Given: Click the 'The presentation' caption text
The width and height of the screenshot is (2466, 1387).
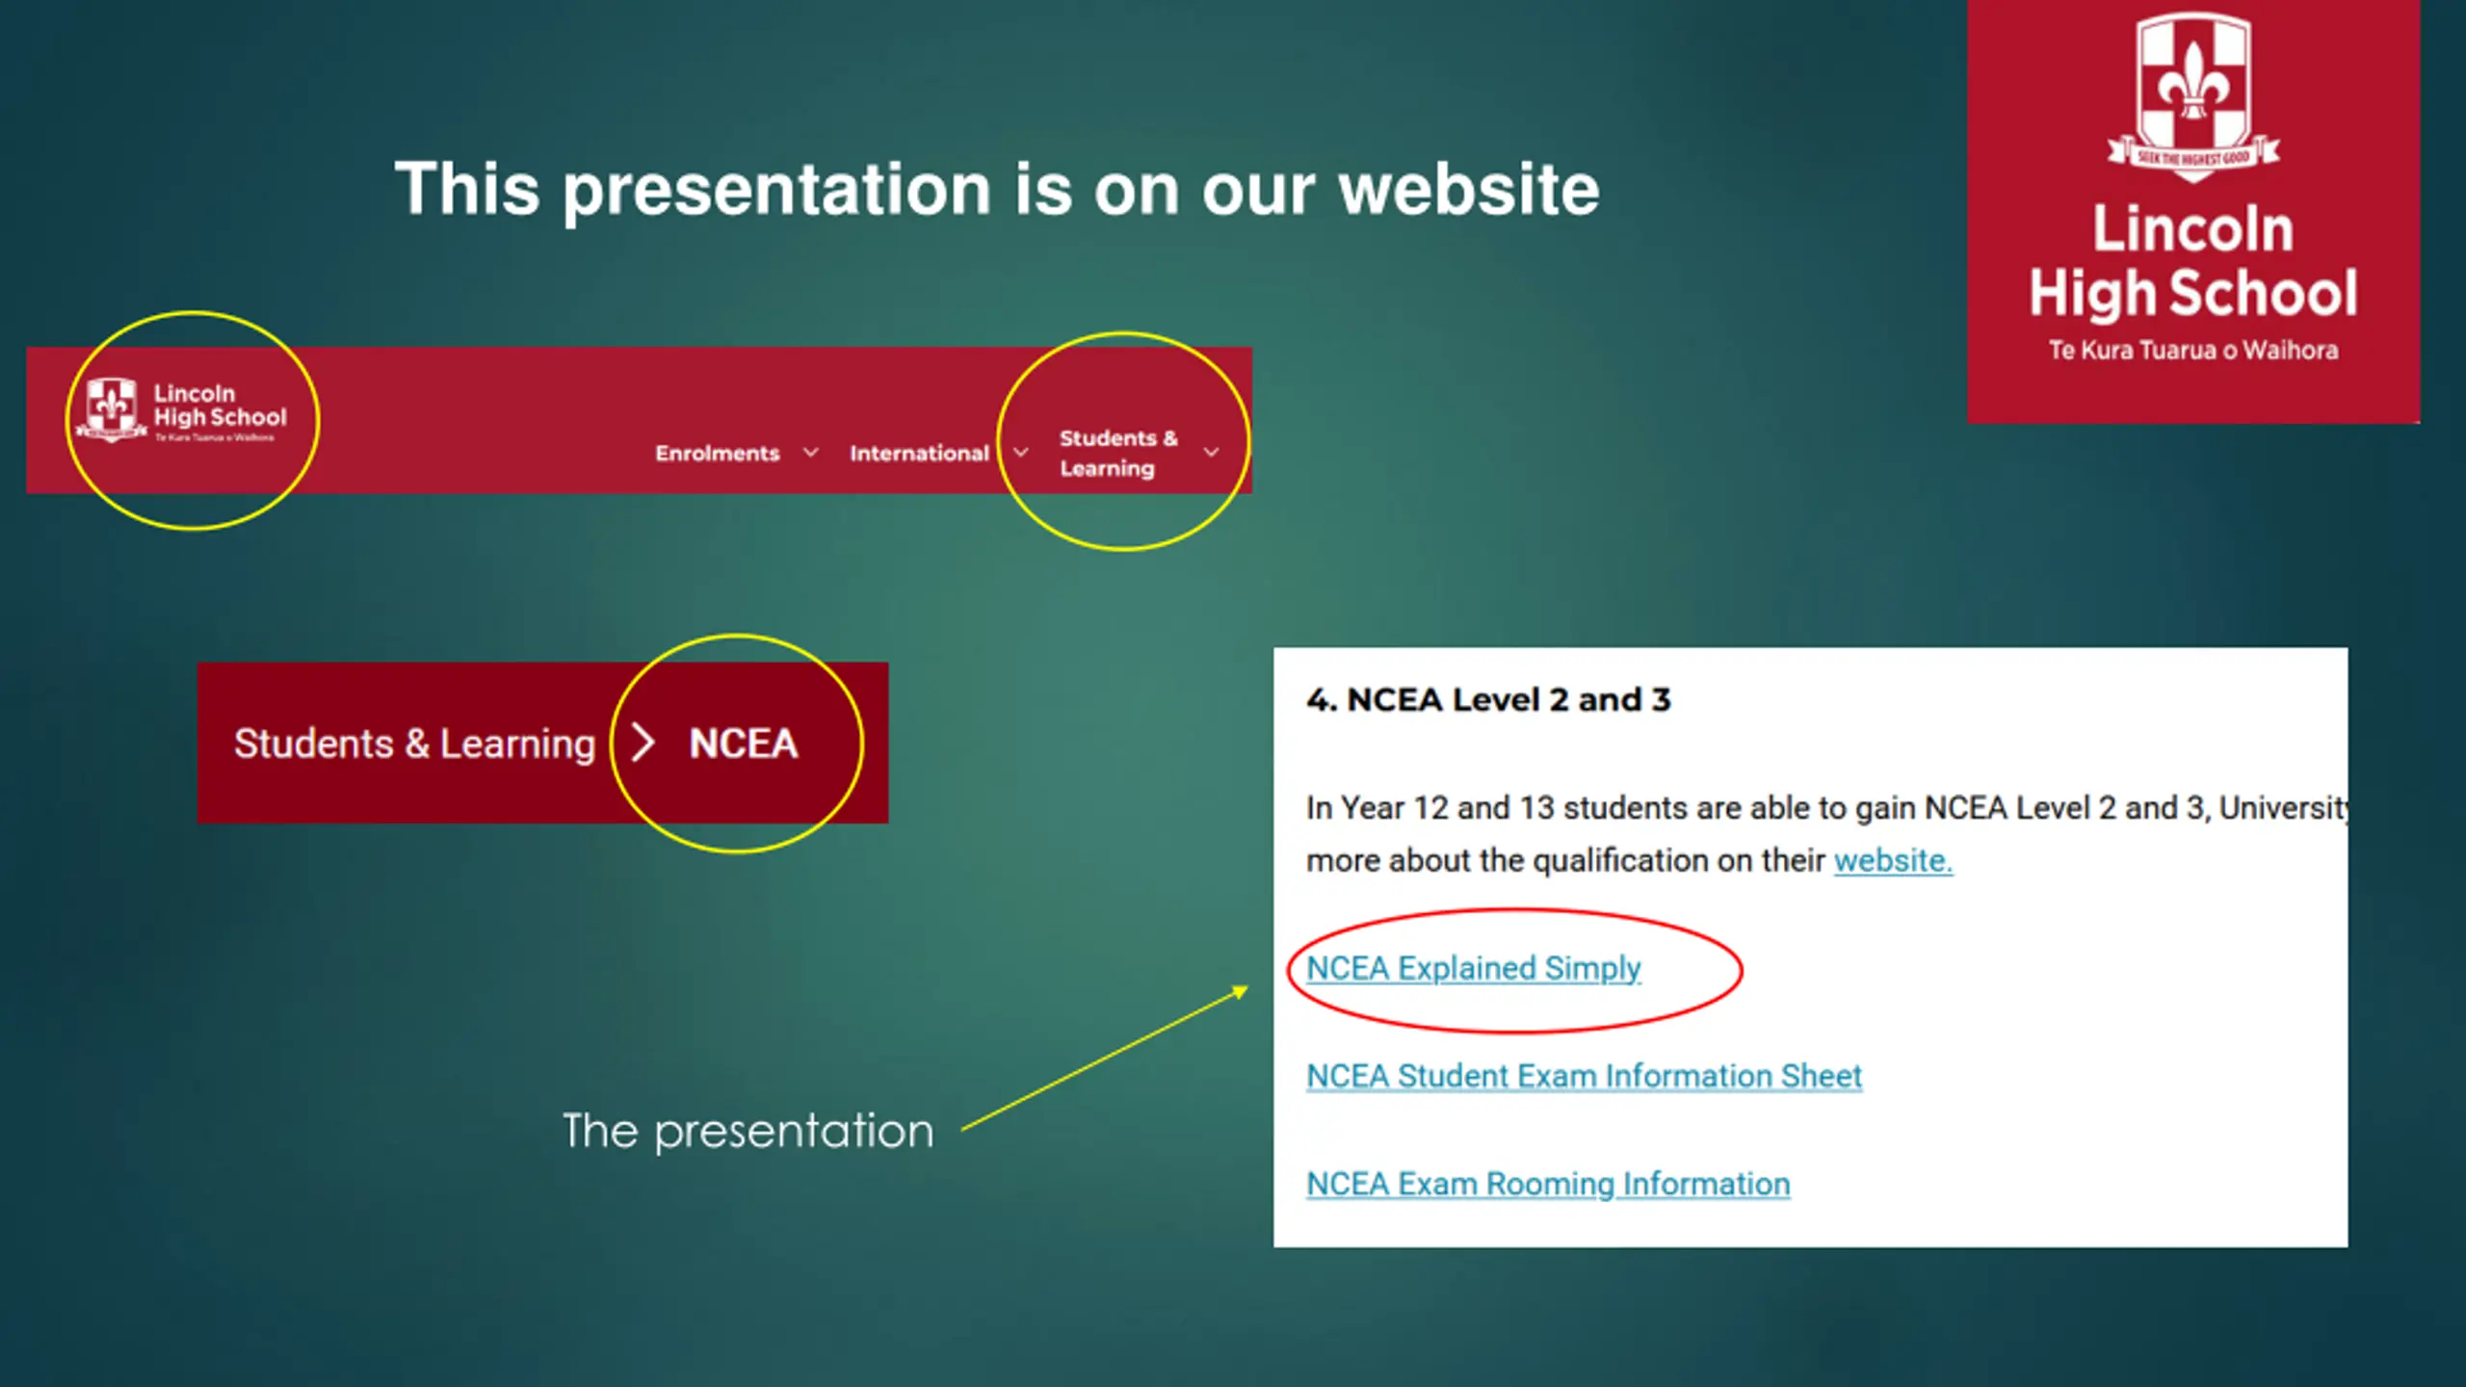Looking at the screenshot, I should tap(748, 1131).
